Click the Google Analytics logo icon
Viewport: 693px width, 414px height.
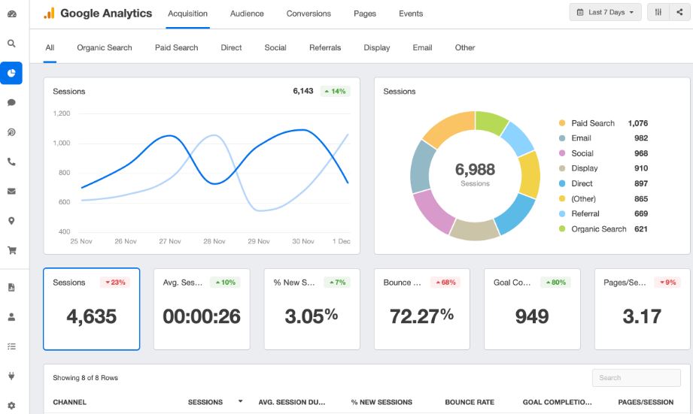49,14
